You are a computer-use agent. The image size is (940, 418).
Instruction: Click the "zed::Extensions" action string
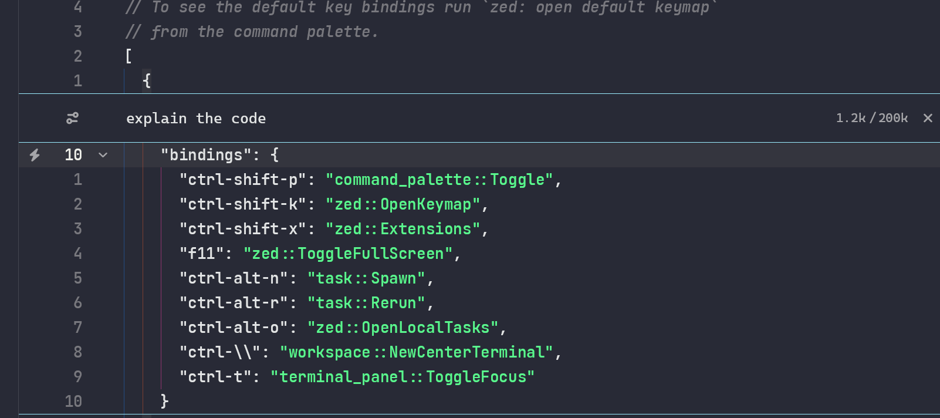pyautogui.click(x=403, y=229)
